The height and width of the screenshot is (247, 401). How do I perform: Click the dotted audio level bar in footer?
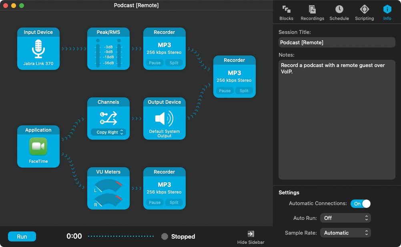click(x=121, y=236)
